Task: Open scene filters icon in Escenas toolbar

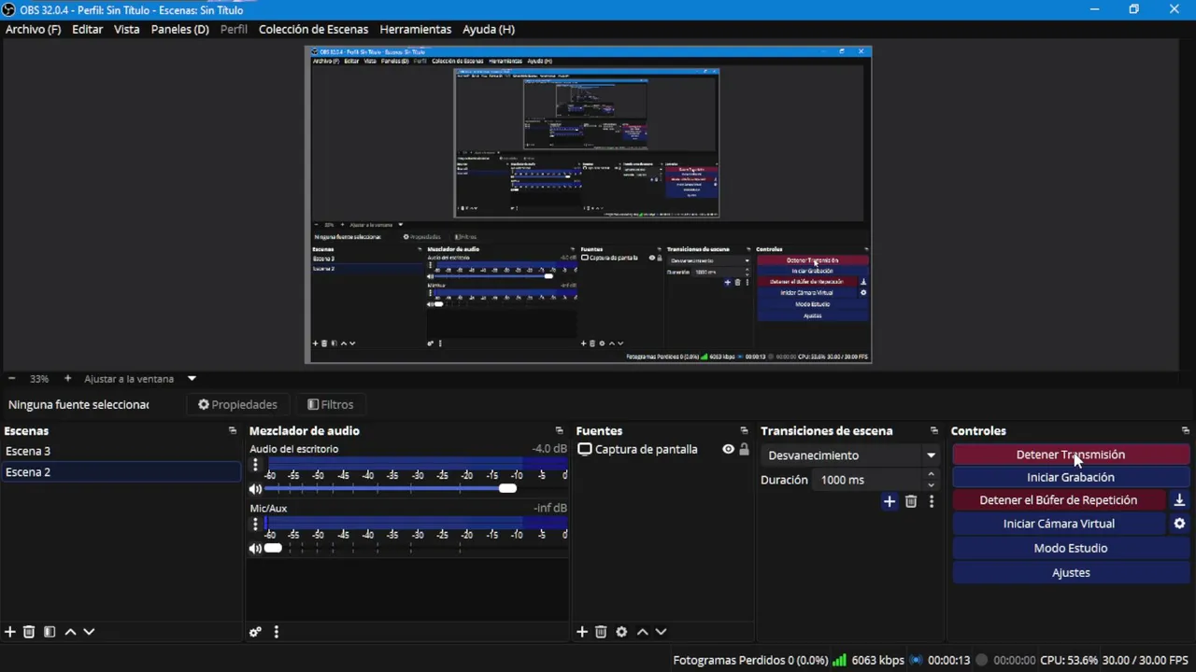Action: point(50,632)
